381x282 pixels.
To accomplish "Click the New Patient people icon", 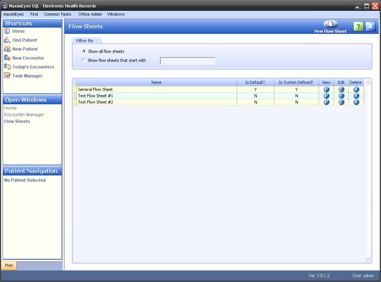I will pos(7,49).
